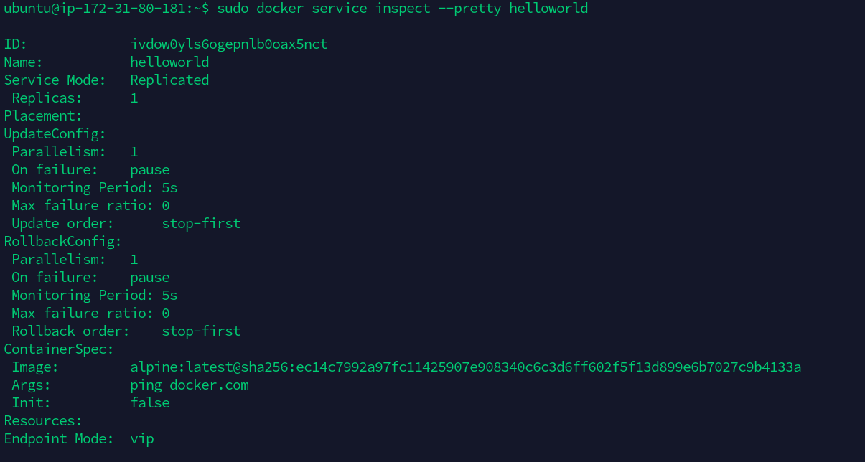Click the ping docker.com args value

point(190,385)
